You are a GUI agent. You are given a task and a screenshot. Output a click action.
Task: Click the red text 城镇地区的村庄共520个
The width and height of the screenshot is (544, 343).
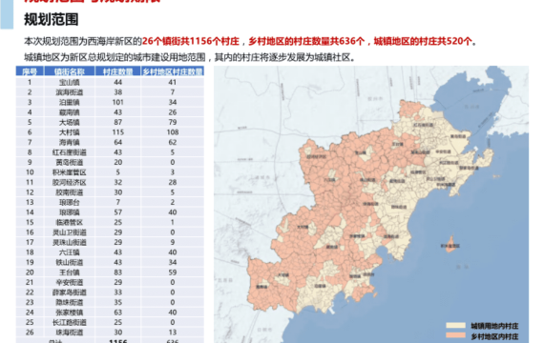423,41
